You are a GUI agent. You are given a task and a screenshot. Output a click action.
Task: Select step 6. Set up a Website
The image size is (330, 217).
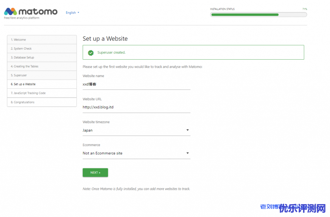point(42,84)
